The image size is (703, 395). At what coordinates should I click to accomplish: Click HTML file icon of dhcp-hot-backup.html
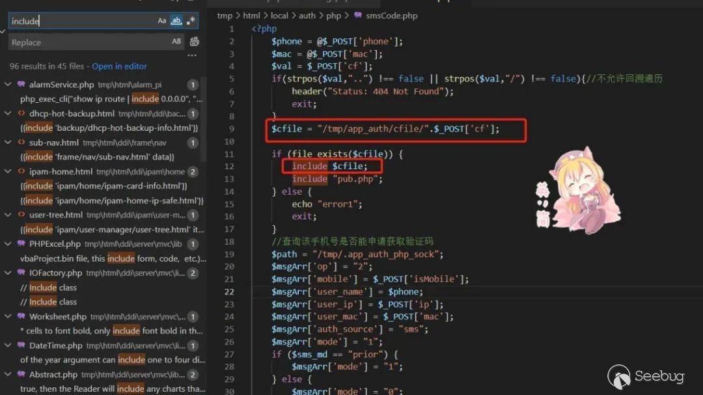(x=21, y=113)
